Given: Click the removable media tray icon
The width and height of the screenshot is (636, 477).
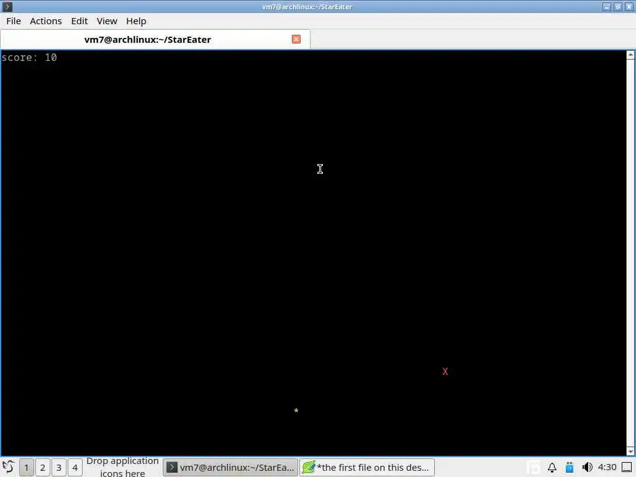Looking at the screenshot, I should (570, 468).
